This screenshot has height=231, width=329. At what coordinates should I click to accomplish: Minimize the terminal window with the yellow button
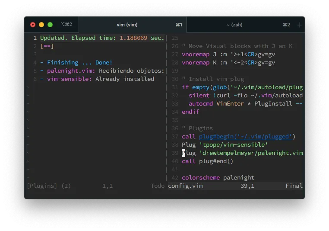[41, 25]
